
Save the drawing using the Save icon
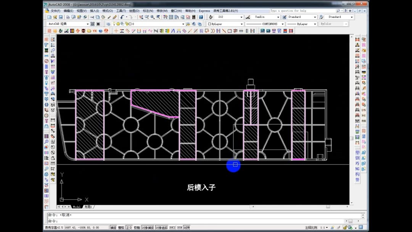pos(60,17)
